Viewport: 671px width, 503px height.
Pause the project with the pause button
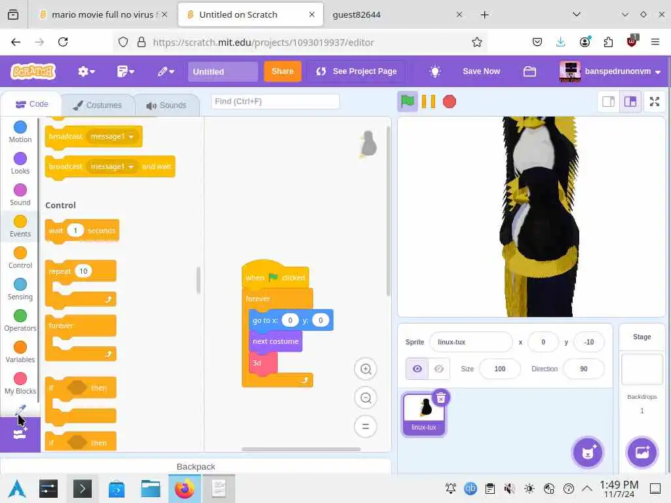[x=429, y=102]
